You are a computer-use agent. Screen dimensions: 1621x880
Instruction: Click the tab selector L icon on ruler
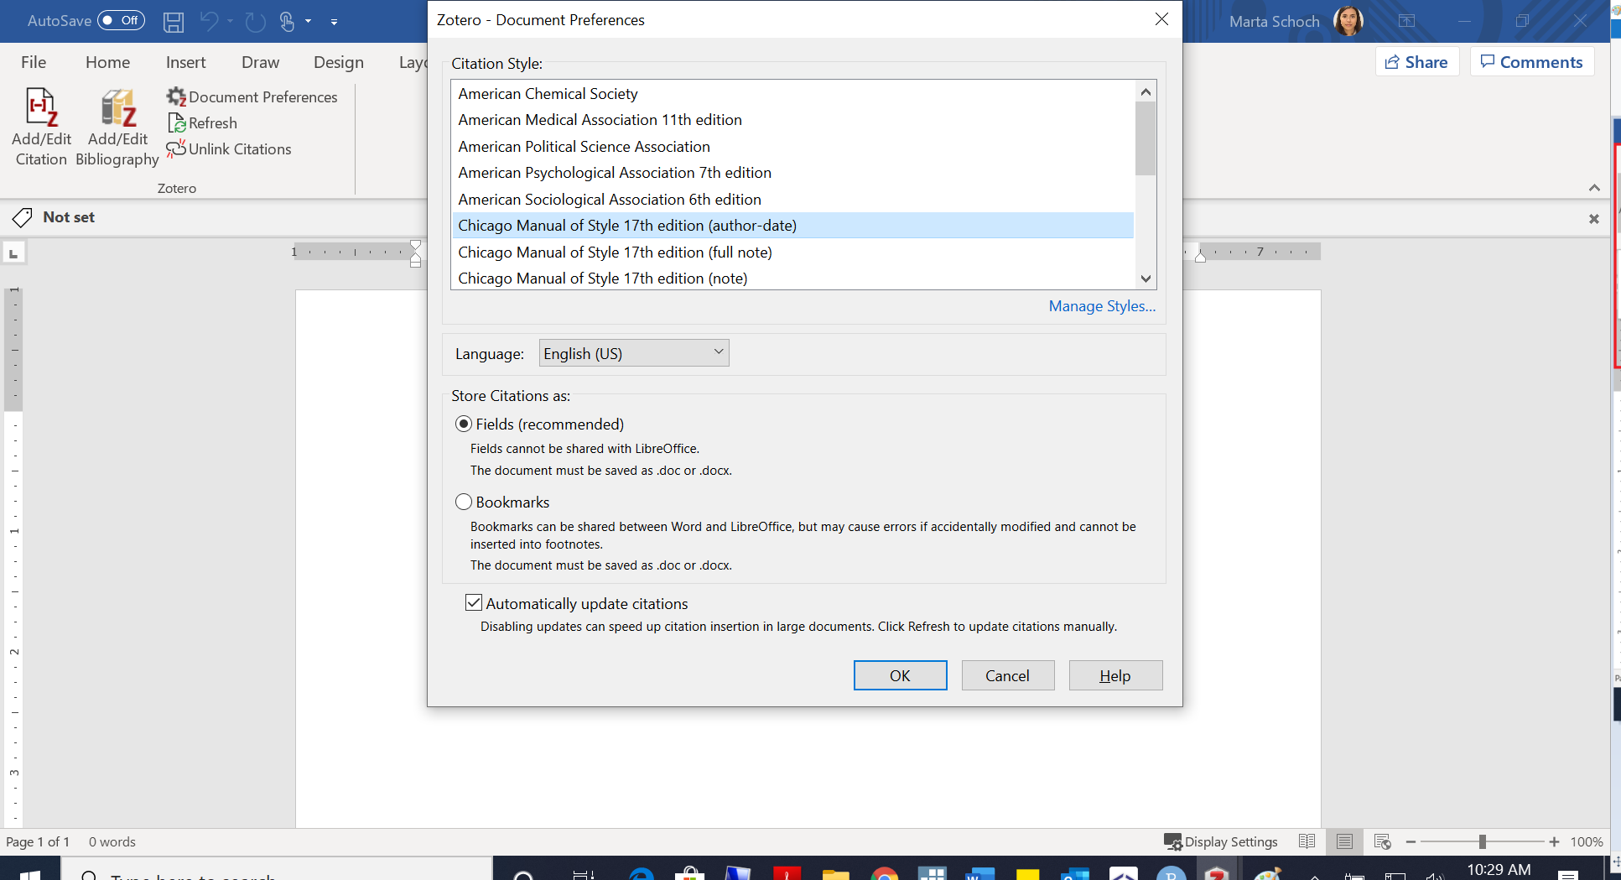pyautogui.click(x=13, y=253)
